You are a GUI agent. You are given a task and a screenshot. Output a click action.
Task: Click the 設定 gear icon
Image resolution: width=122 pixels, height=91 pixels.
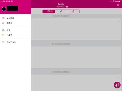(x=3, y=30)
